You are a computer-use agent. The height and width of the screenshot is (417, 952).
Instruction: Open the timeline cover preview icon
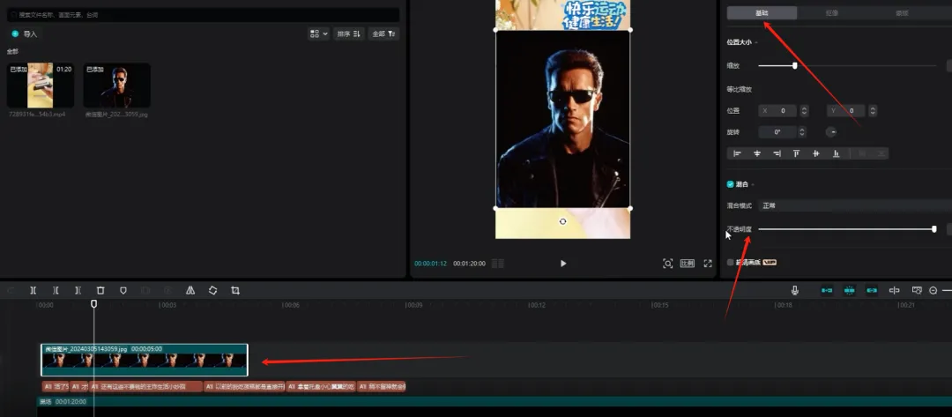click(917, 291)
